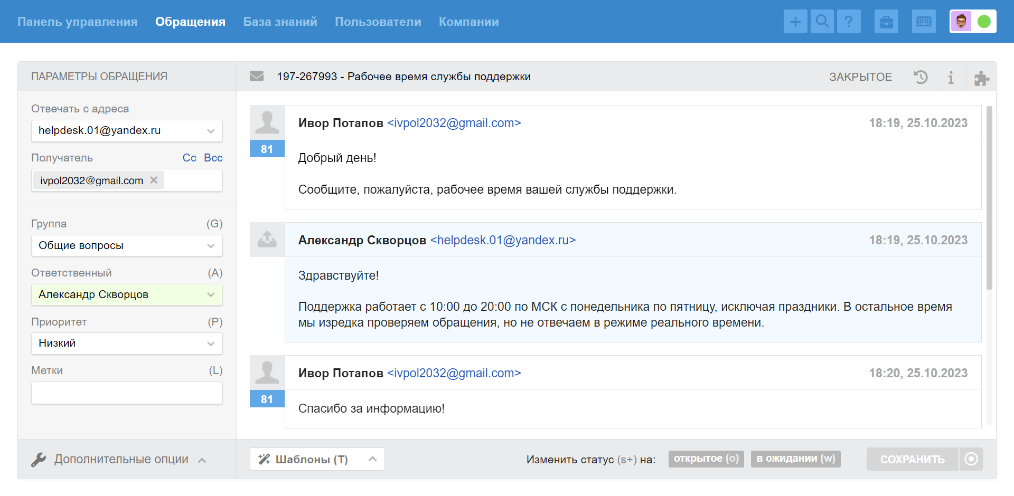Click the briefcase icon in the top bar
The width and height of the screenshot is (1014, 496).
(886, 22)
